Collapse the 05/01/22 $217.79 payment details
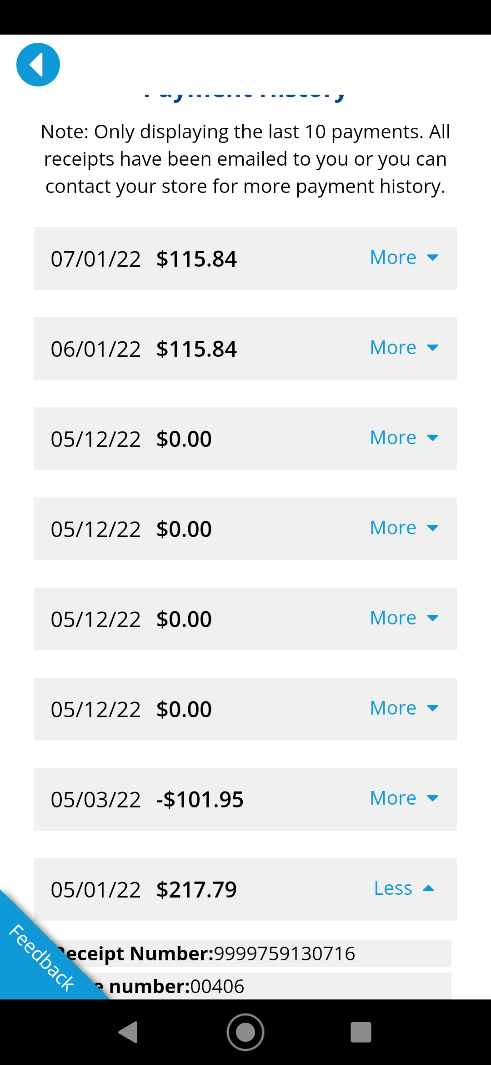The image size is (491, 1065). click(x=403, y=888)
